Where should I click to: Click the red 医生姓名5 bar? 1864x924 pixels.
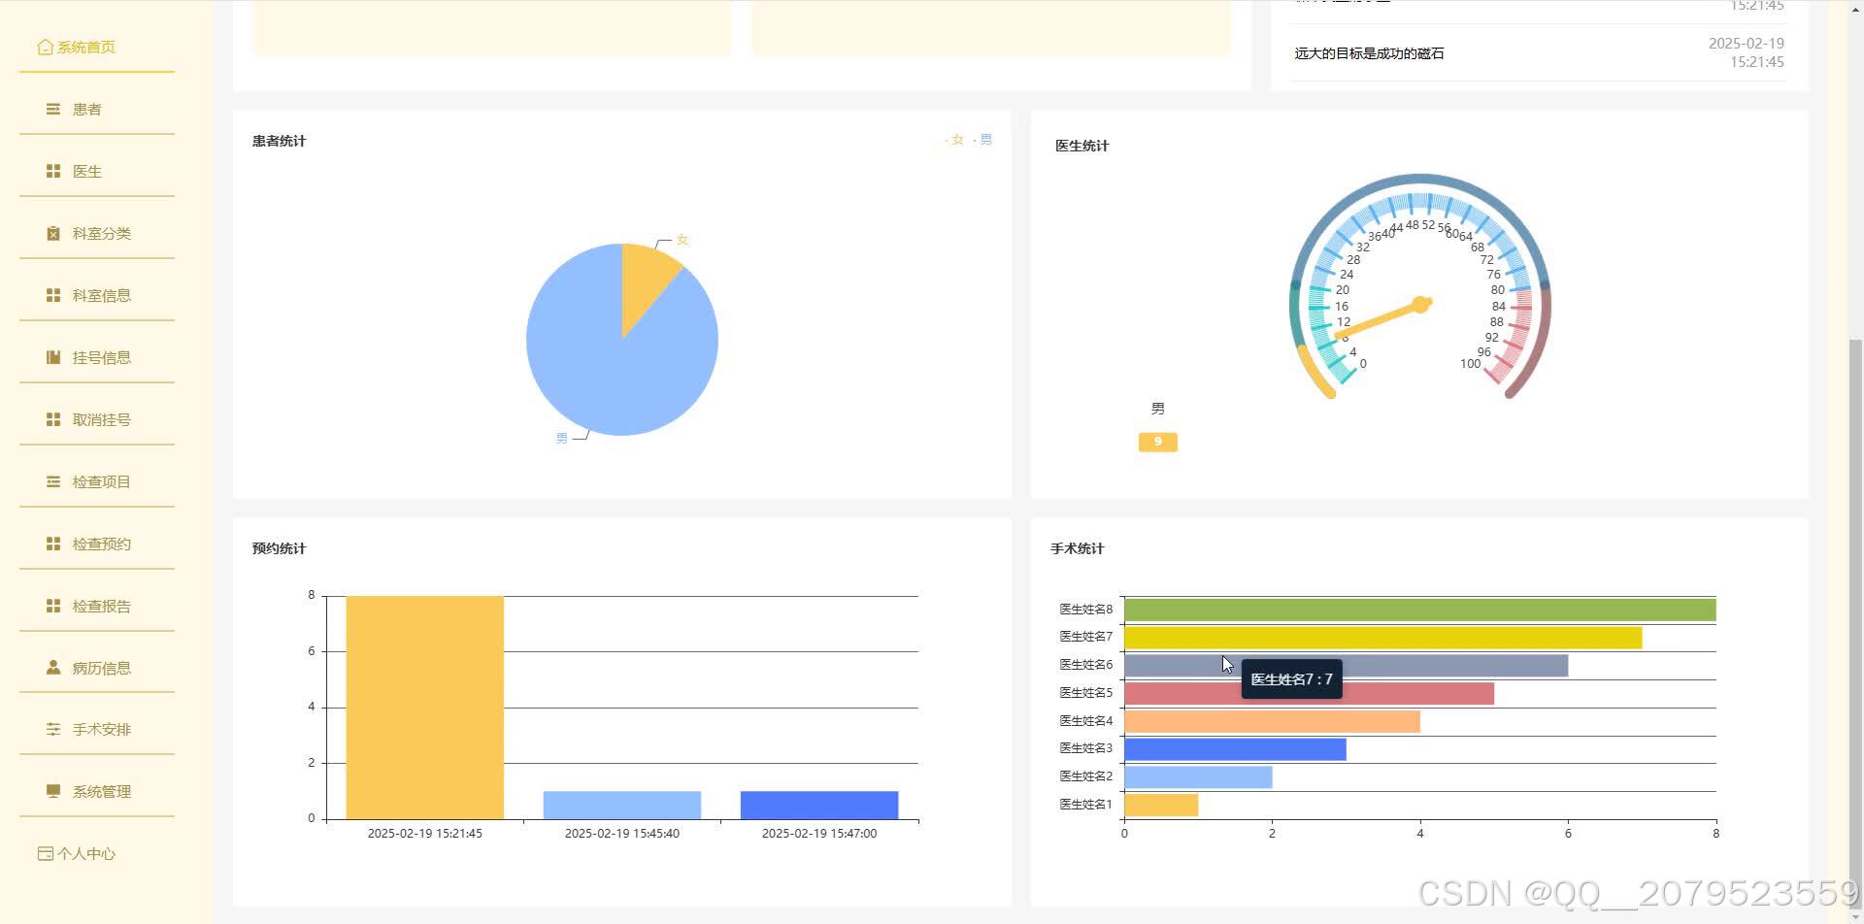point(1309,693)
